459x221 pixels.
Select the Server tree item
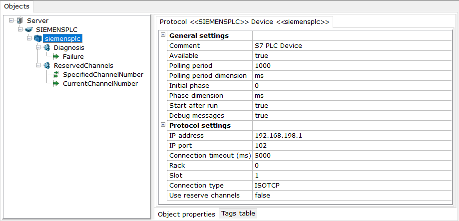pyautogui.click(x=38, y=21)
